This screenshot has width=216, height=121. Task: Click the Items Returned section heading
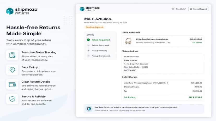[x=131, y=32]
